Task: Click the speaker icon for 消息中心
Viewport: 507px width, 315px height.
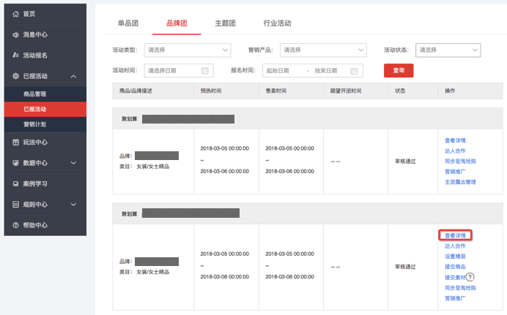Action: coord(16,34)
